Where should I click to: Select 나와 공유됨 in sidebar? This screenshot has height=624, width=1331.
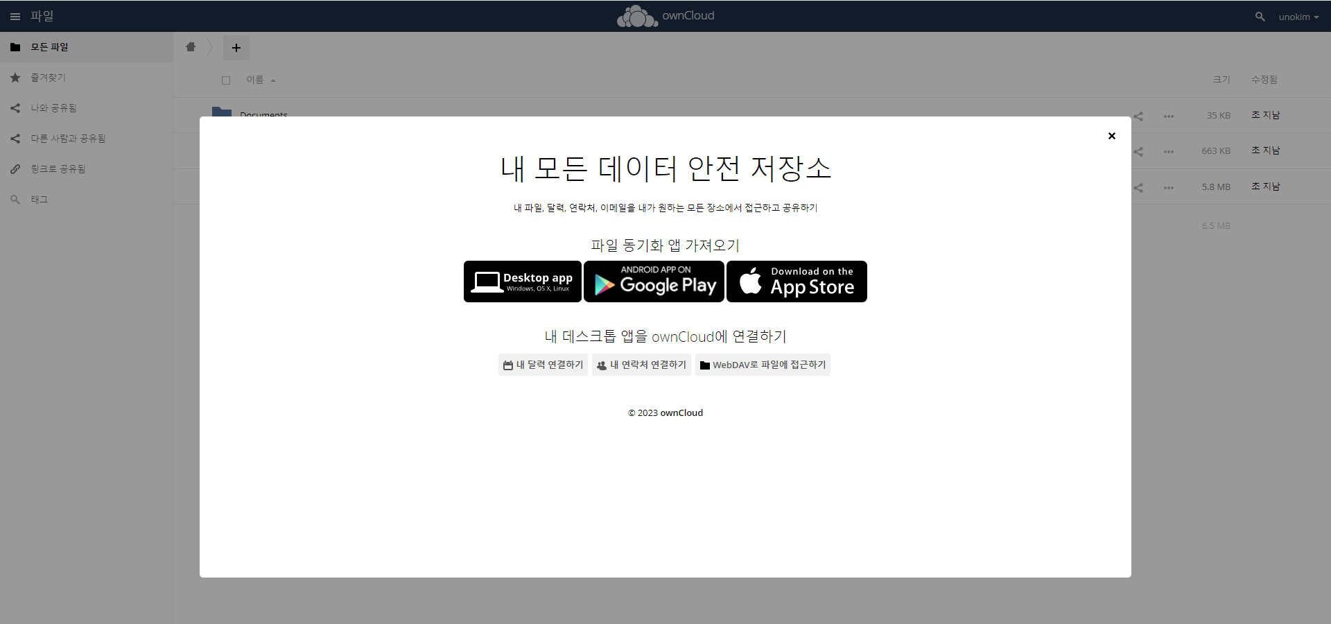click(x=86, y=108)
